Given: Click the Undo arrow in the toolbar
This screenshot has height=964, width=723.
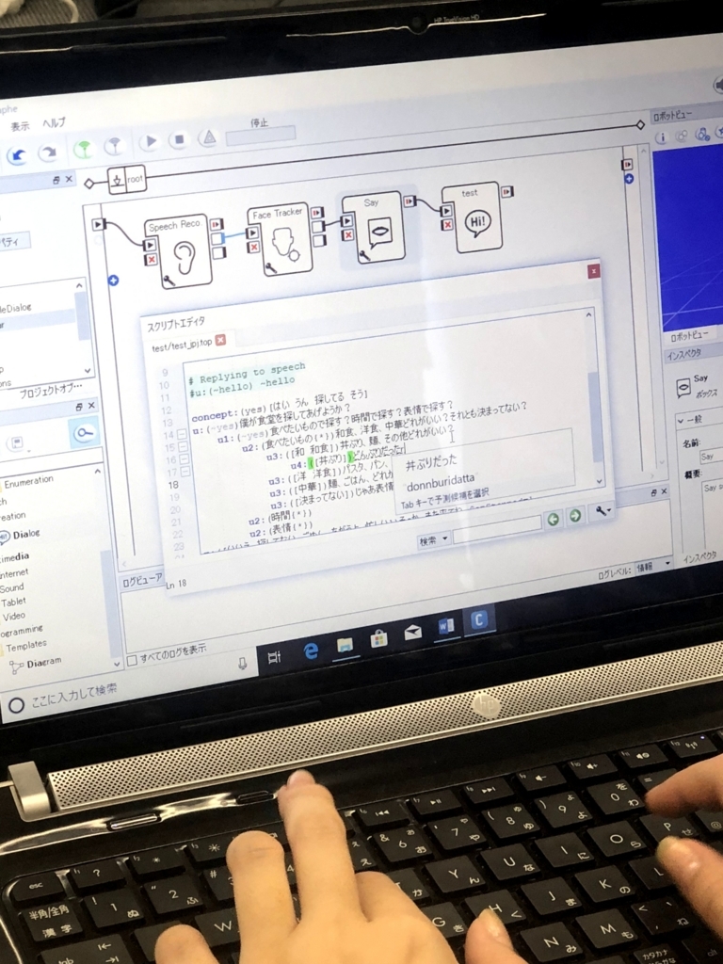Looking at the screenshot, I should [x=17, y=154].
